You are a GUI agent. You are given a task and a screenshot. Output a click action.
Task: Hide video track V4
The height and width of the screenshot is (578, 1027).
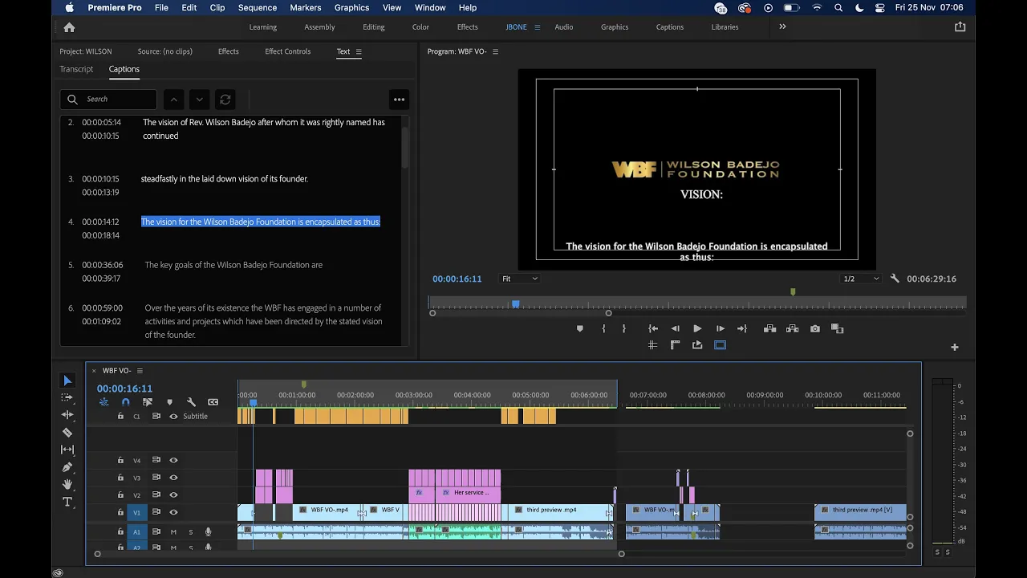[x=173, y=461]
